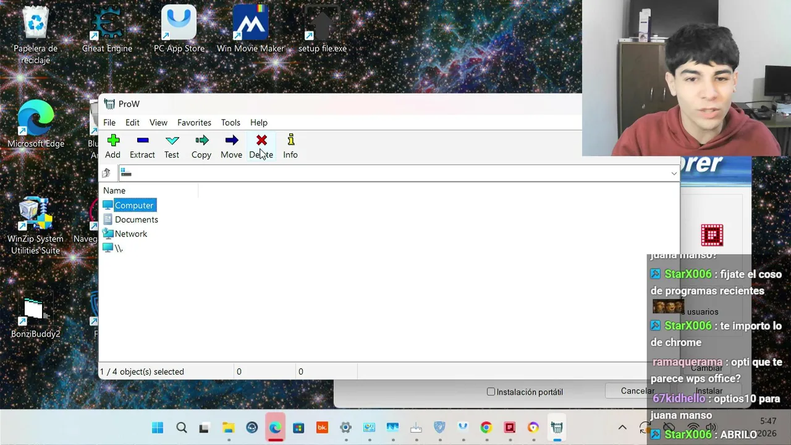Click the ProW status bar selection text
This screenshot has width=791, height=445.
[143, 371]
